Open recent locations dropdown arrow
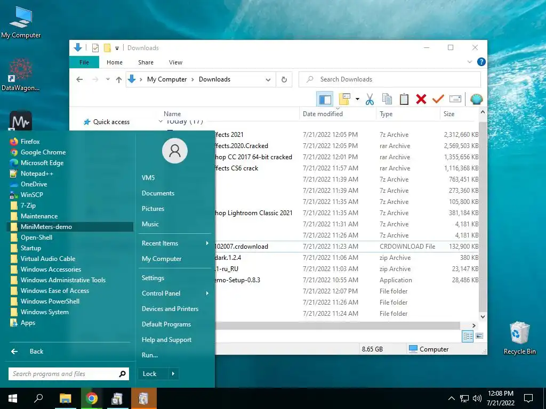Screen dimensions: 546x409 (x=108, y=79)
